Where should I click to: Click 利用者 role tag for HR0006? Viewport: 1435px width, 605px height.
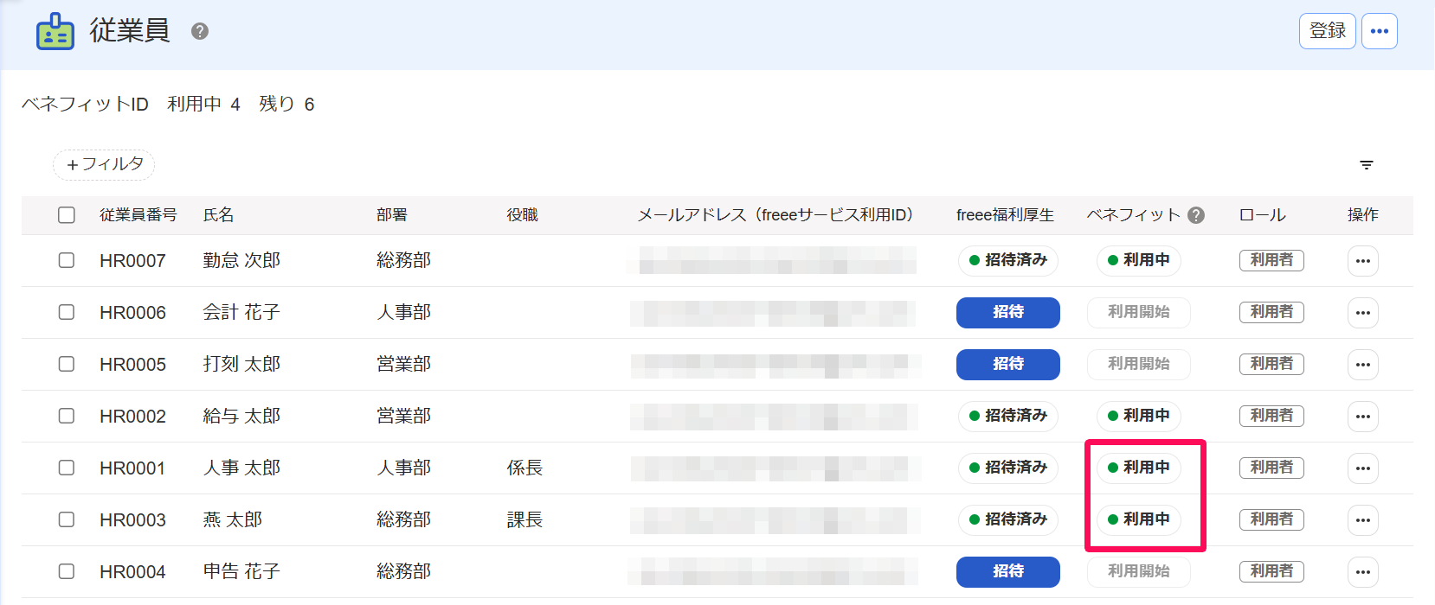[1271, 312]
